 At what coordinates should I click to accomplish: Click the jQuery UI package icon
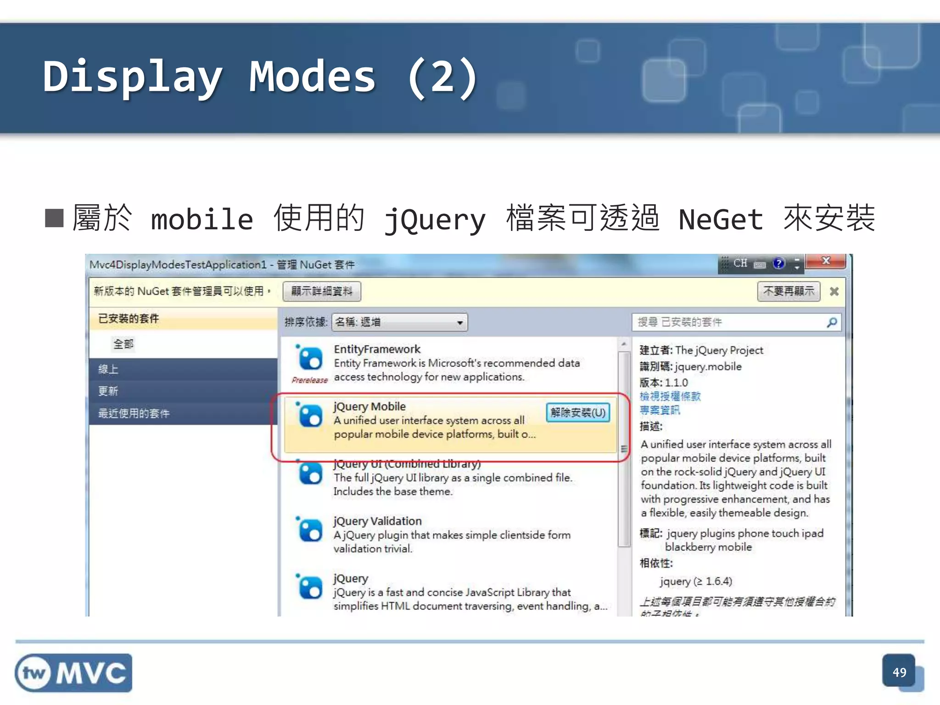point(310,472)
